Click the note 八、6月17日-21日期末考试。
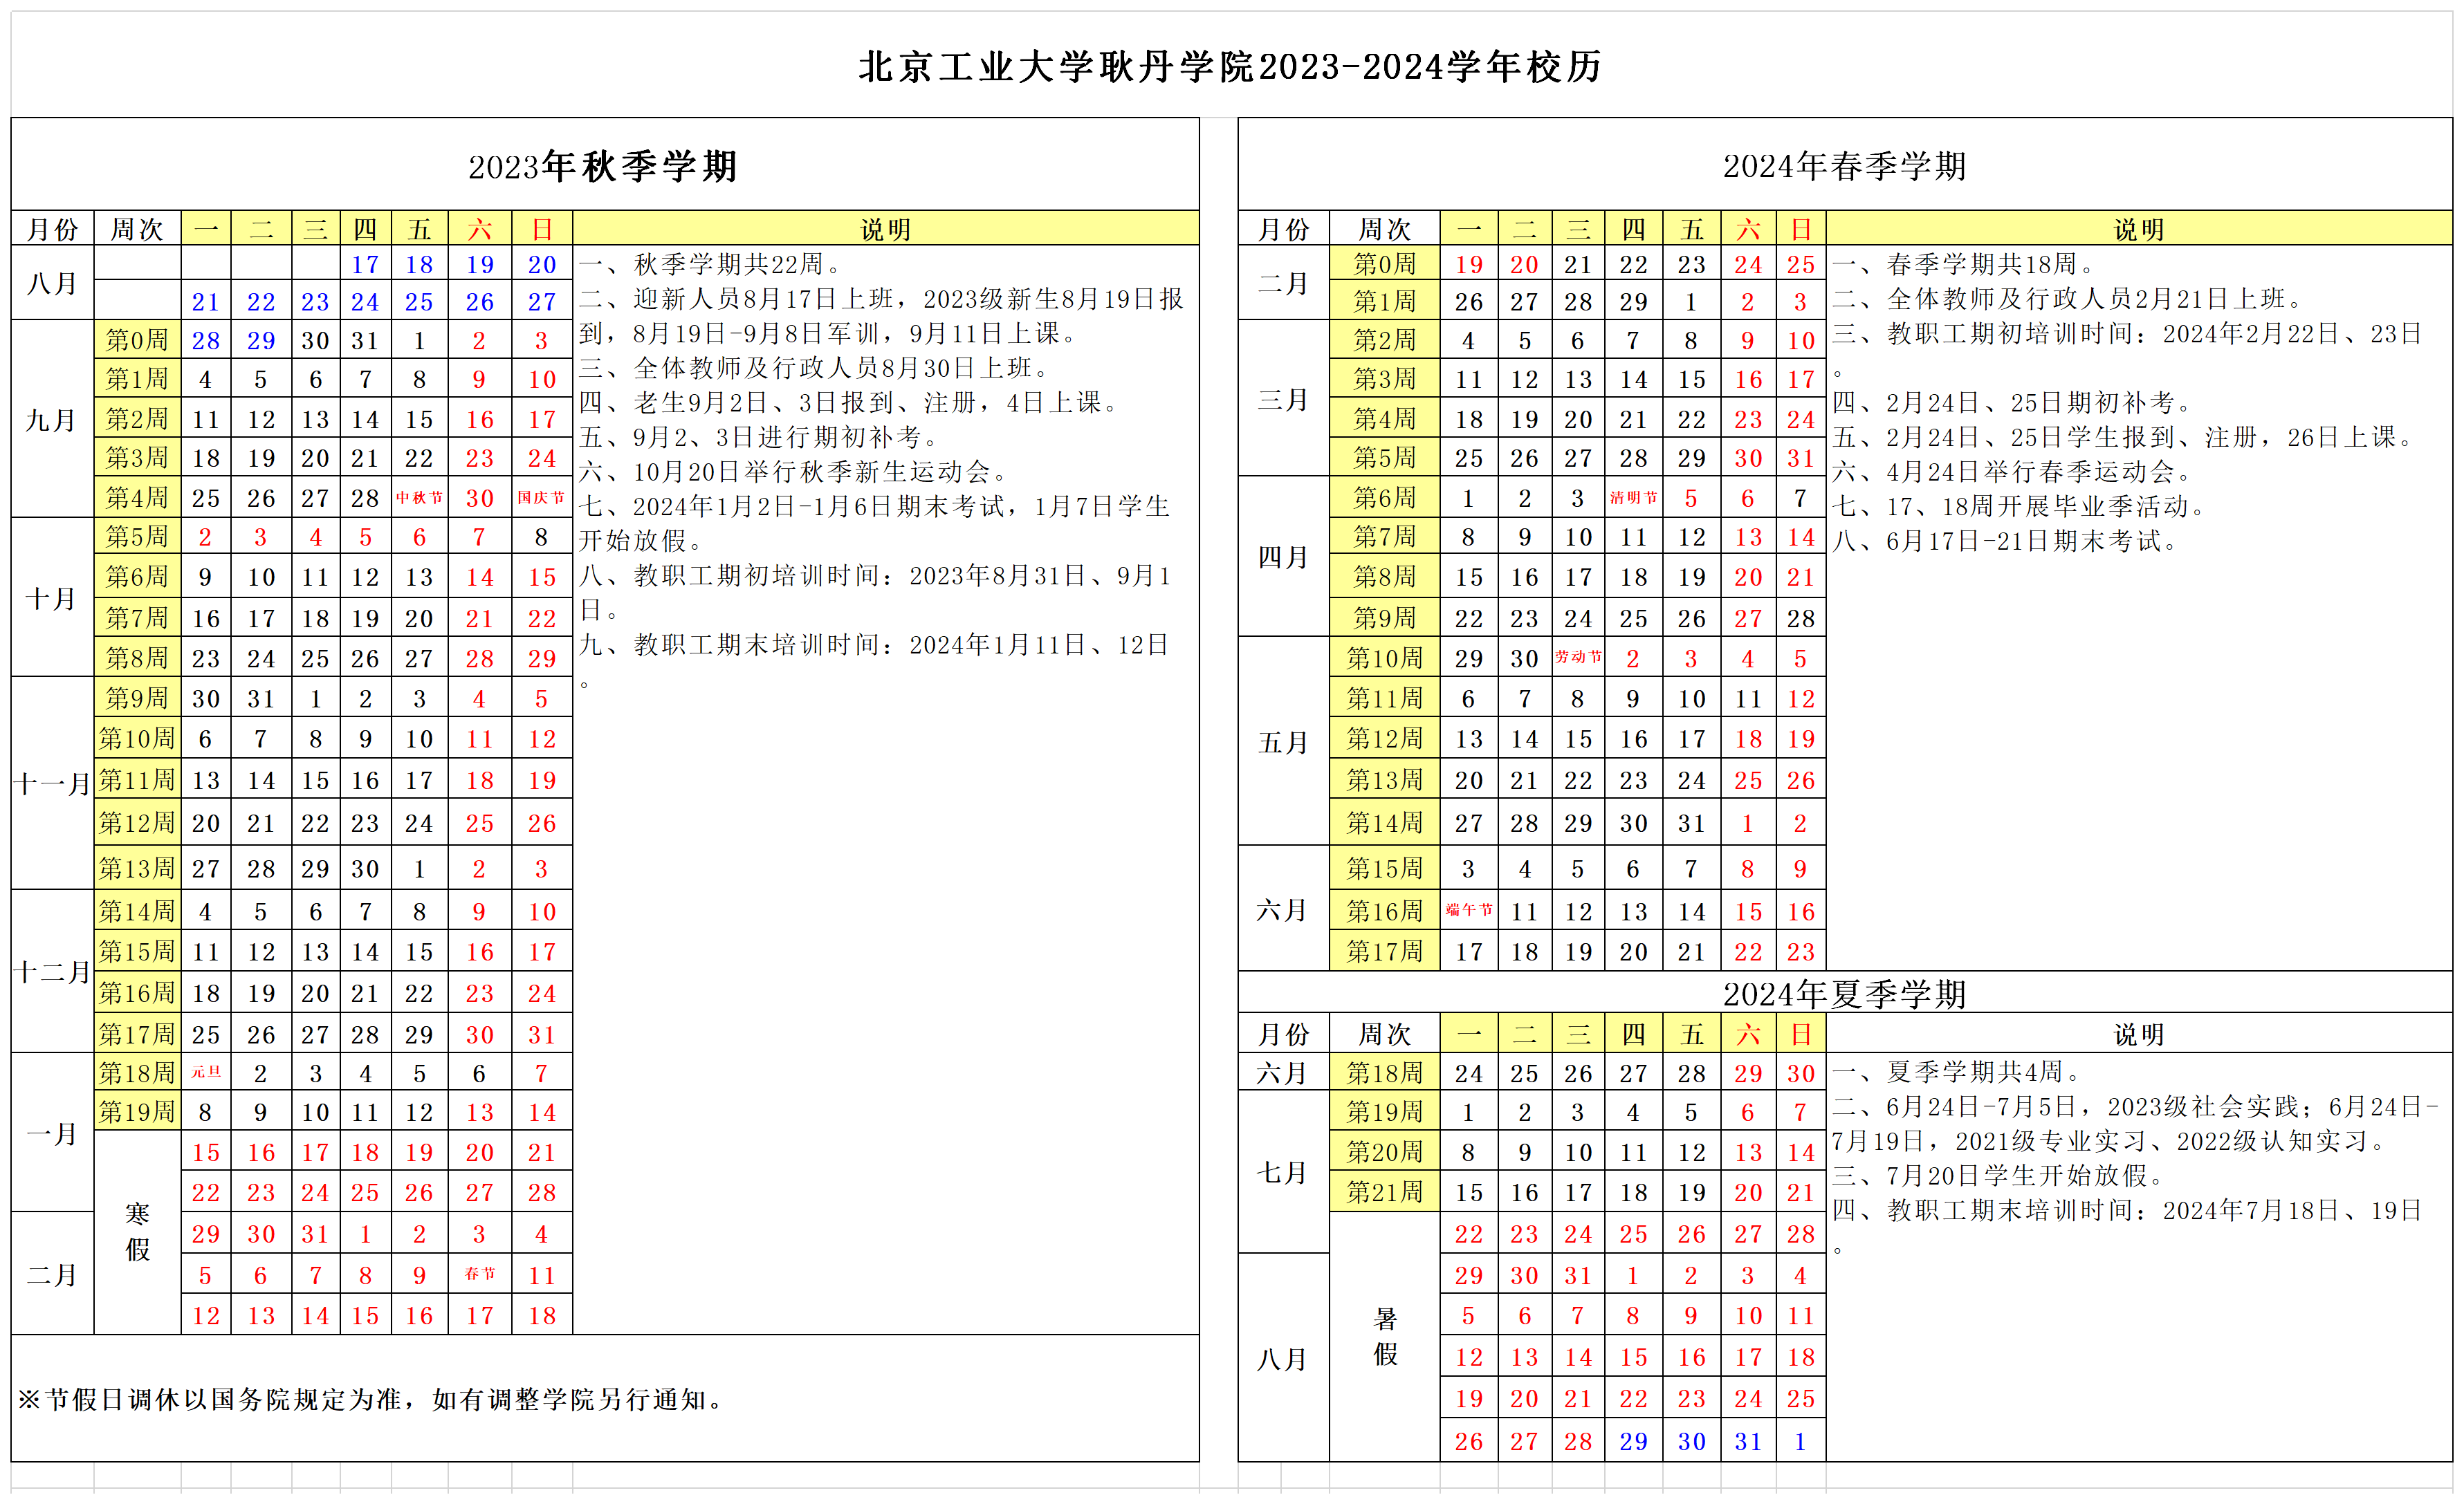Viewport: 2464px width, 1504px height. click(x=2006, y=541)
